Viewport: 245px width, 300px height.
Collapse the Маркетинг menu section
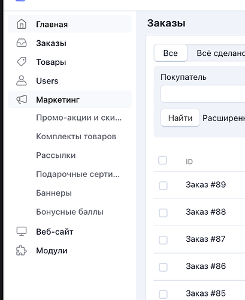69,100
